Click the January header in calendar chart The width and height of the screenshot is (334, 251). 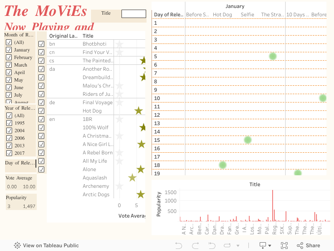pos(235,6)
